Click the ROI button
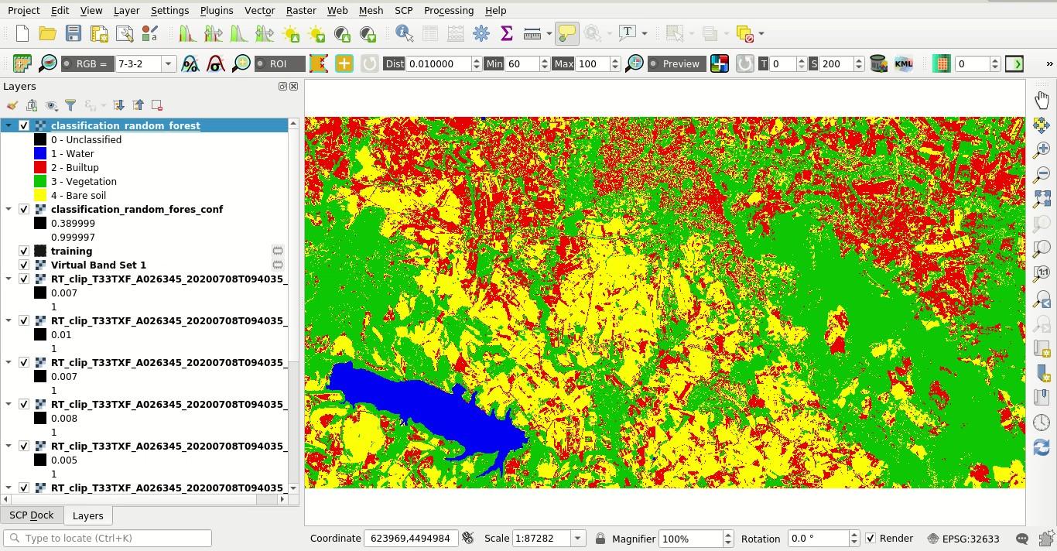1057x551 pixels. coord(280,63)
